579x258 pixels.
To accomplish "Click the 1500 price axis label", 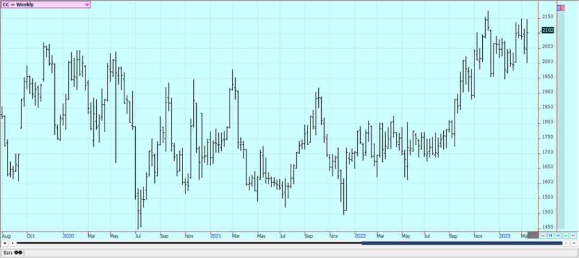I will [x=547, y=212].
